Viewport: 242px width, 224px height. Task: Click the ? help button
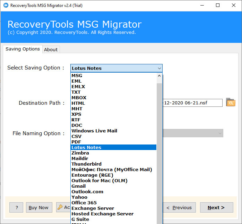(16, 207)
